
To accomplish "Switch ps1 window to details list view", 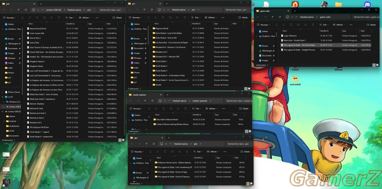I will [246, 88].
